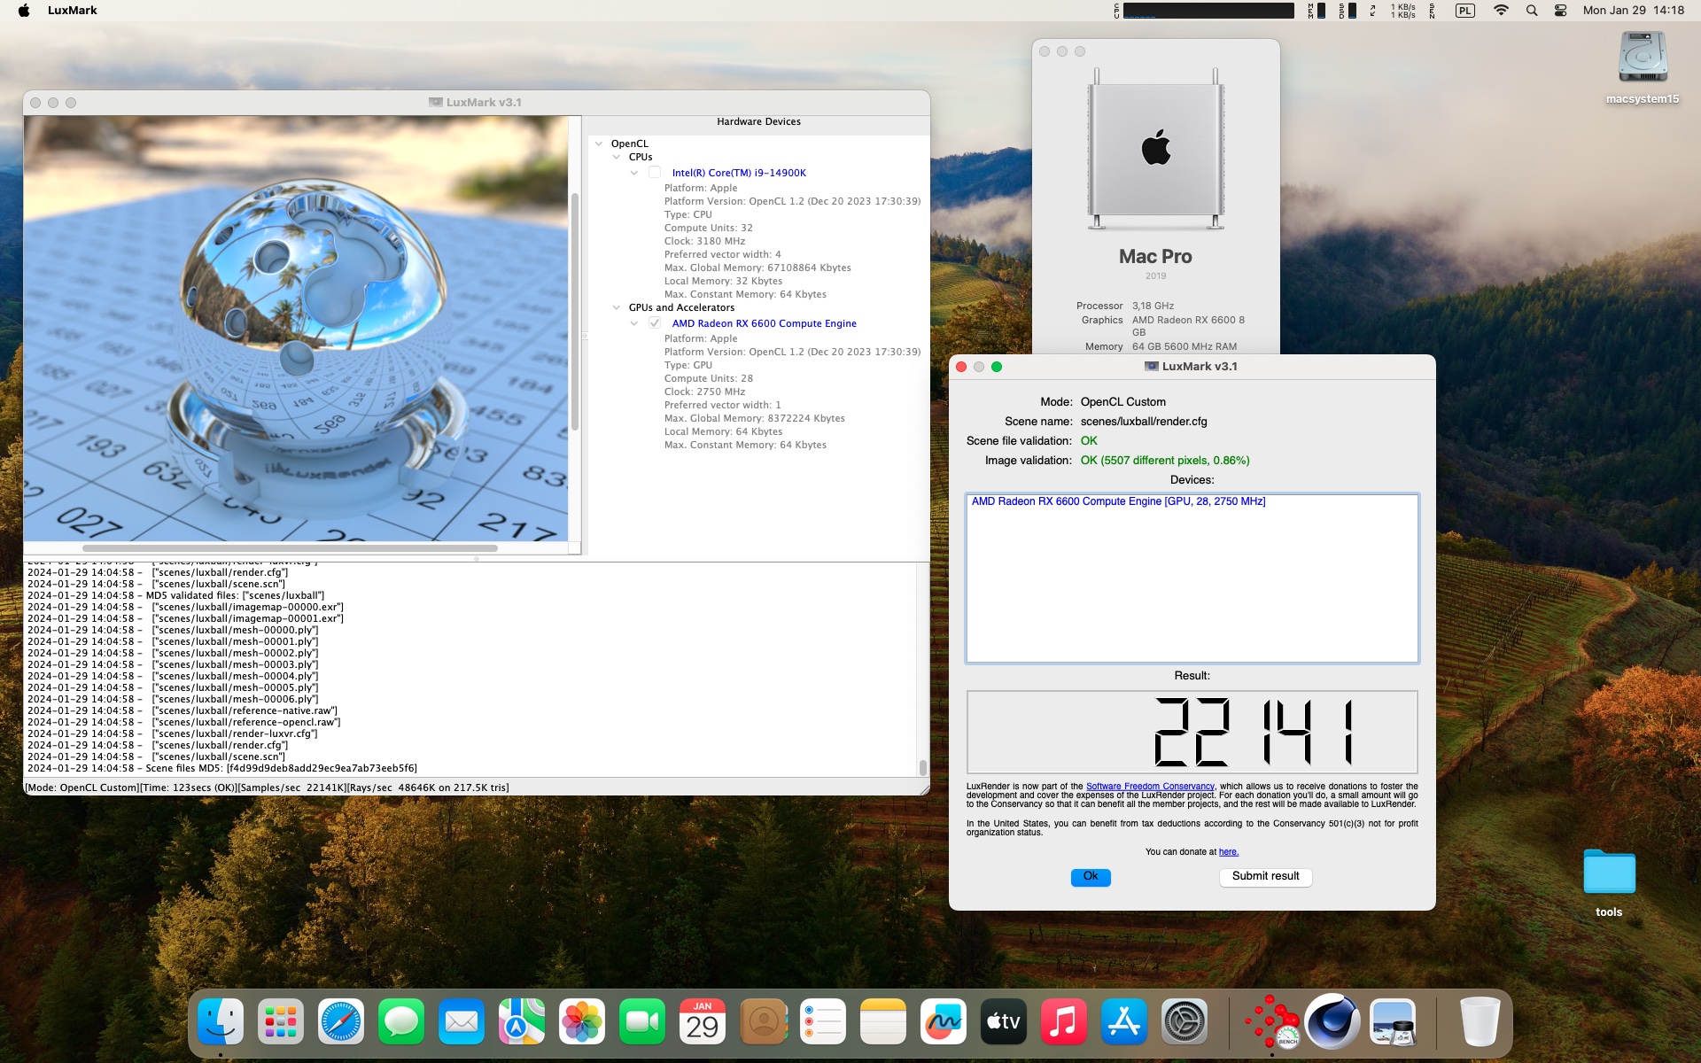Open Freeform app in the Dock

pyautogui.click(x=943, y=1021)
